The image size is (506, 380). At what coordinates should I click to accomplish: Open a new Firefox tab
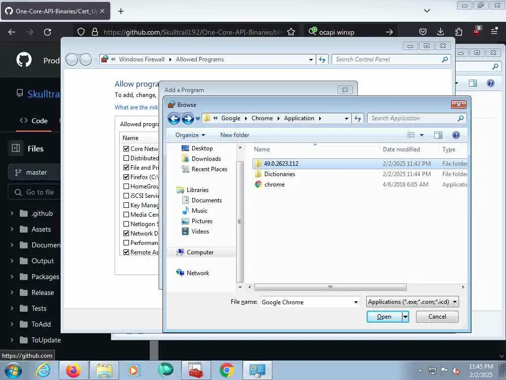[121, 11]
